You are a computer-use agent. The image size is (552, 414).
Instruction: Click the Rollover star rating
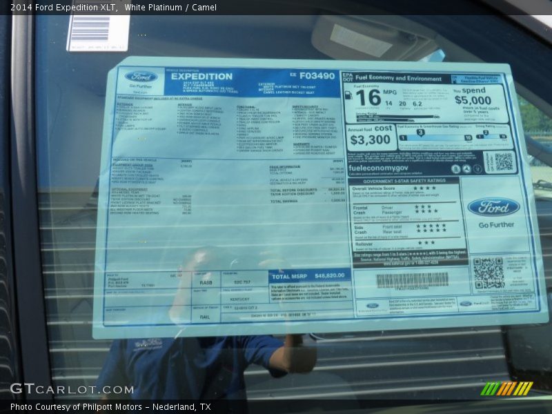(426, 242)
